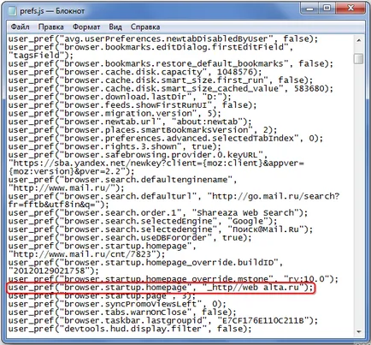
Task: Click the restore_default_bookmarks line
Action: pyautogui.click(x=171, y=63)
